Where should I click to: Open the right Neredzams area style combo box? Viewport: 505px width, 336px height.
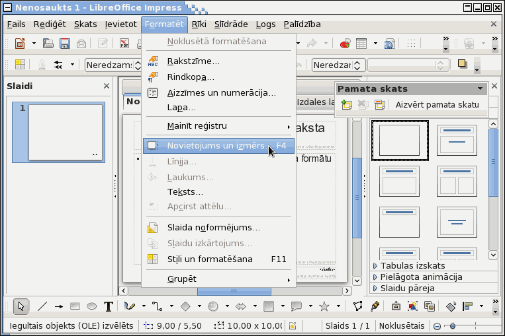click(338, 65)
